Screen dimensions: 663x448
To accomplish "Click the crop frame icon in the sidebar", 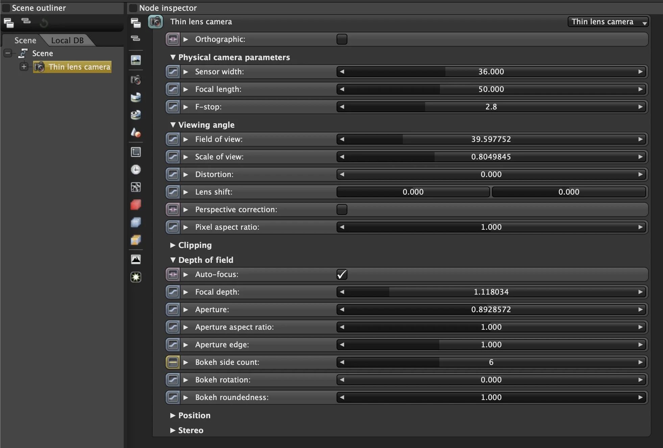I will [x=136, y=152].
